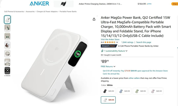Screen dimensions: 178x106
Task: Select the pink color option
Action: tap(156, 91)
